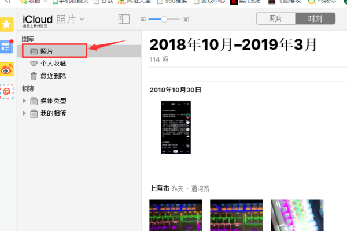347x231 pixels.
Task: Click the large thumbnail zoom-in icon
Action: coord(186,20)
